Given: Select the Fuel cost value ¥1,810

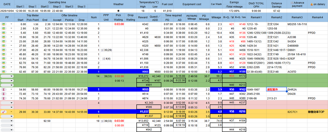Looking at the screenshot, I should click(167, 11).
